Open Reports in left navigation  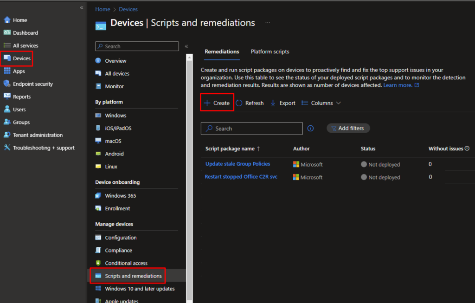pyautogui.click(x=21, y=97)
